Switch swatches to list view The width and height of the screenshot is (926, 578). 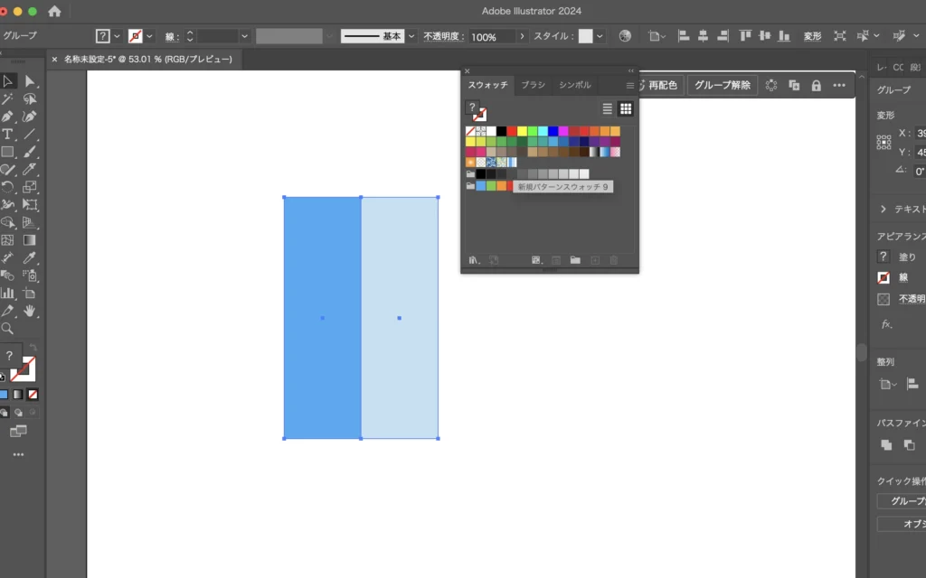608,108
